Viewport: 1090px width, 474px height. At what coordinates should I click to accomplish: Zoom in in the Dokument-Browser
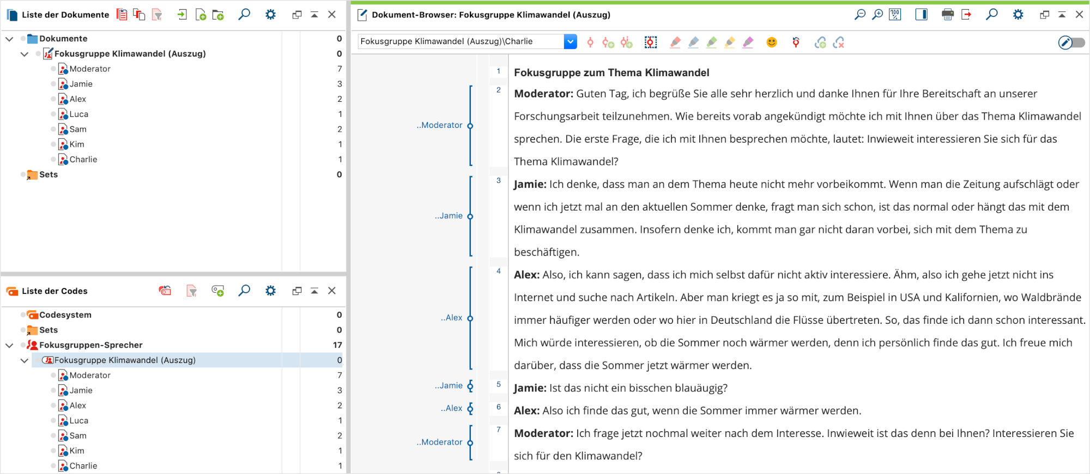(x=877, y=15)
